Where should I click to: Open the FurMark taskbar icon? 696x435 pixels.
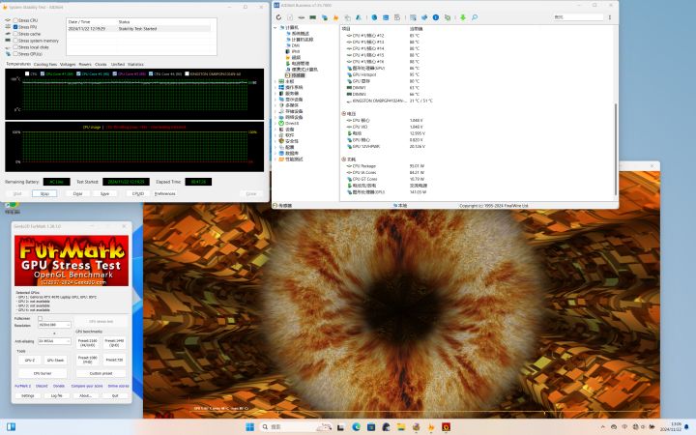[x=446, y=427]
